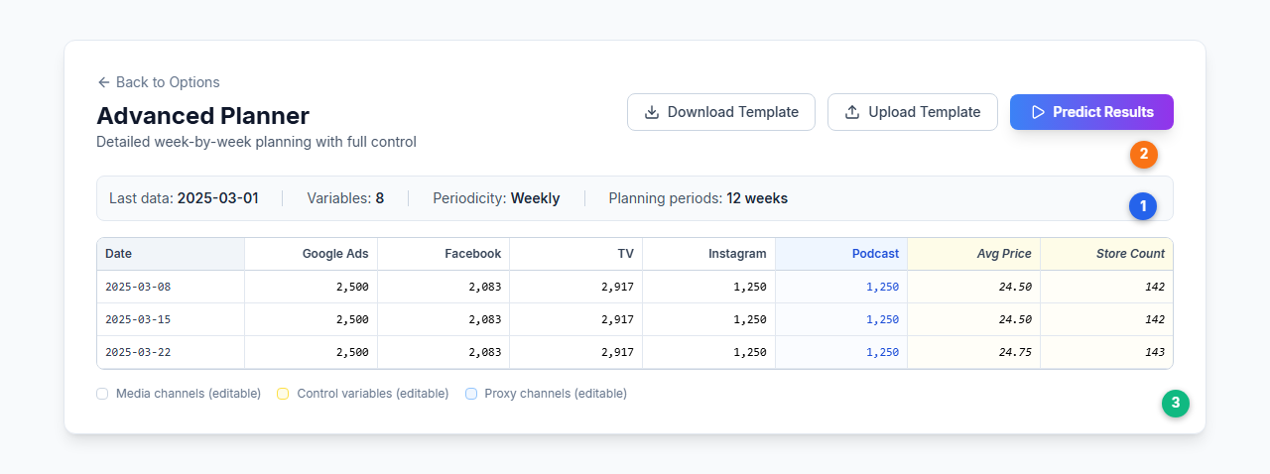
Task: Edit TV value for 2025-03-15
Action: tap(576, 319)
